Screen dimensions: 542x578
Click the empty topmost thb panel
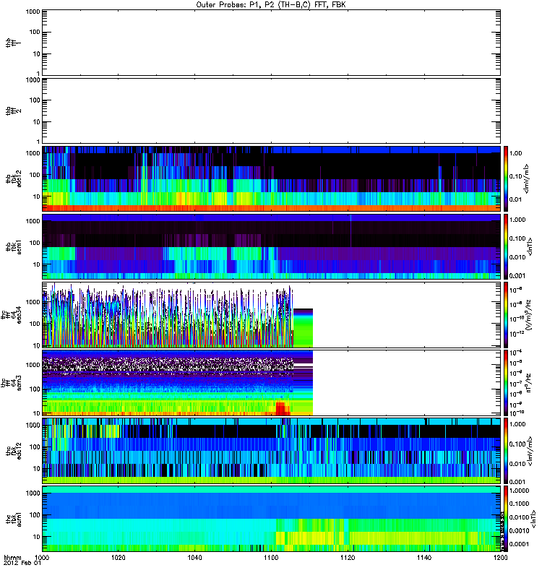[271, 42]
